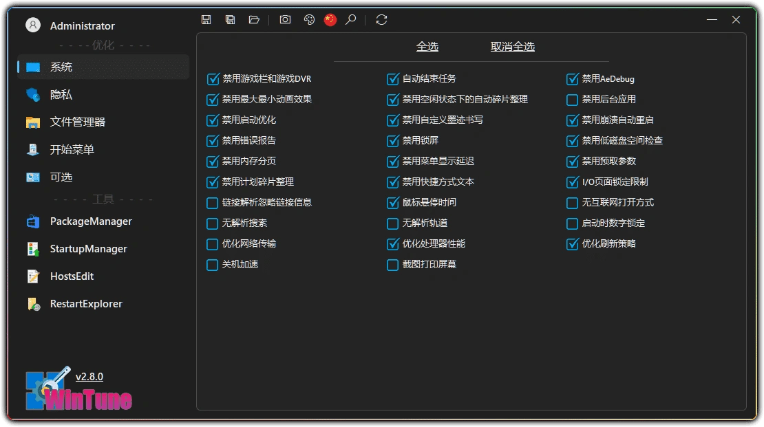Viewport: 764px width, 427px height.
Task: Open the search magnifier icon
Action: (x=350, y=20)
